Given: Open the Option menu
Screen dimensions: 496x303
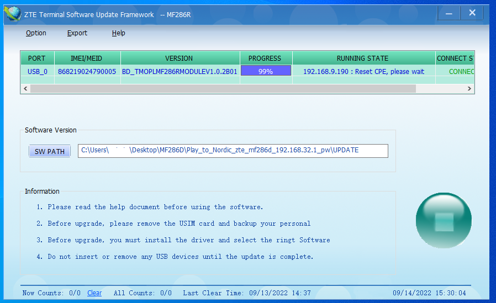Looking at the screenshot, I should [36, 33].
